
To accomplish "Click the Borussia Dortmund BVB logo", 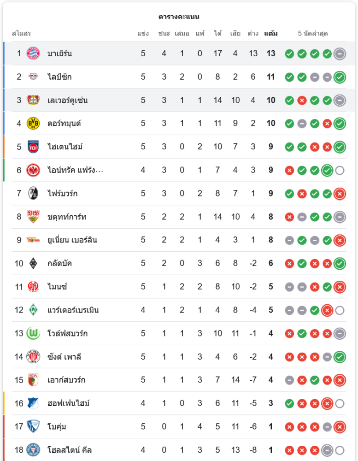I will tap(33, 124).
